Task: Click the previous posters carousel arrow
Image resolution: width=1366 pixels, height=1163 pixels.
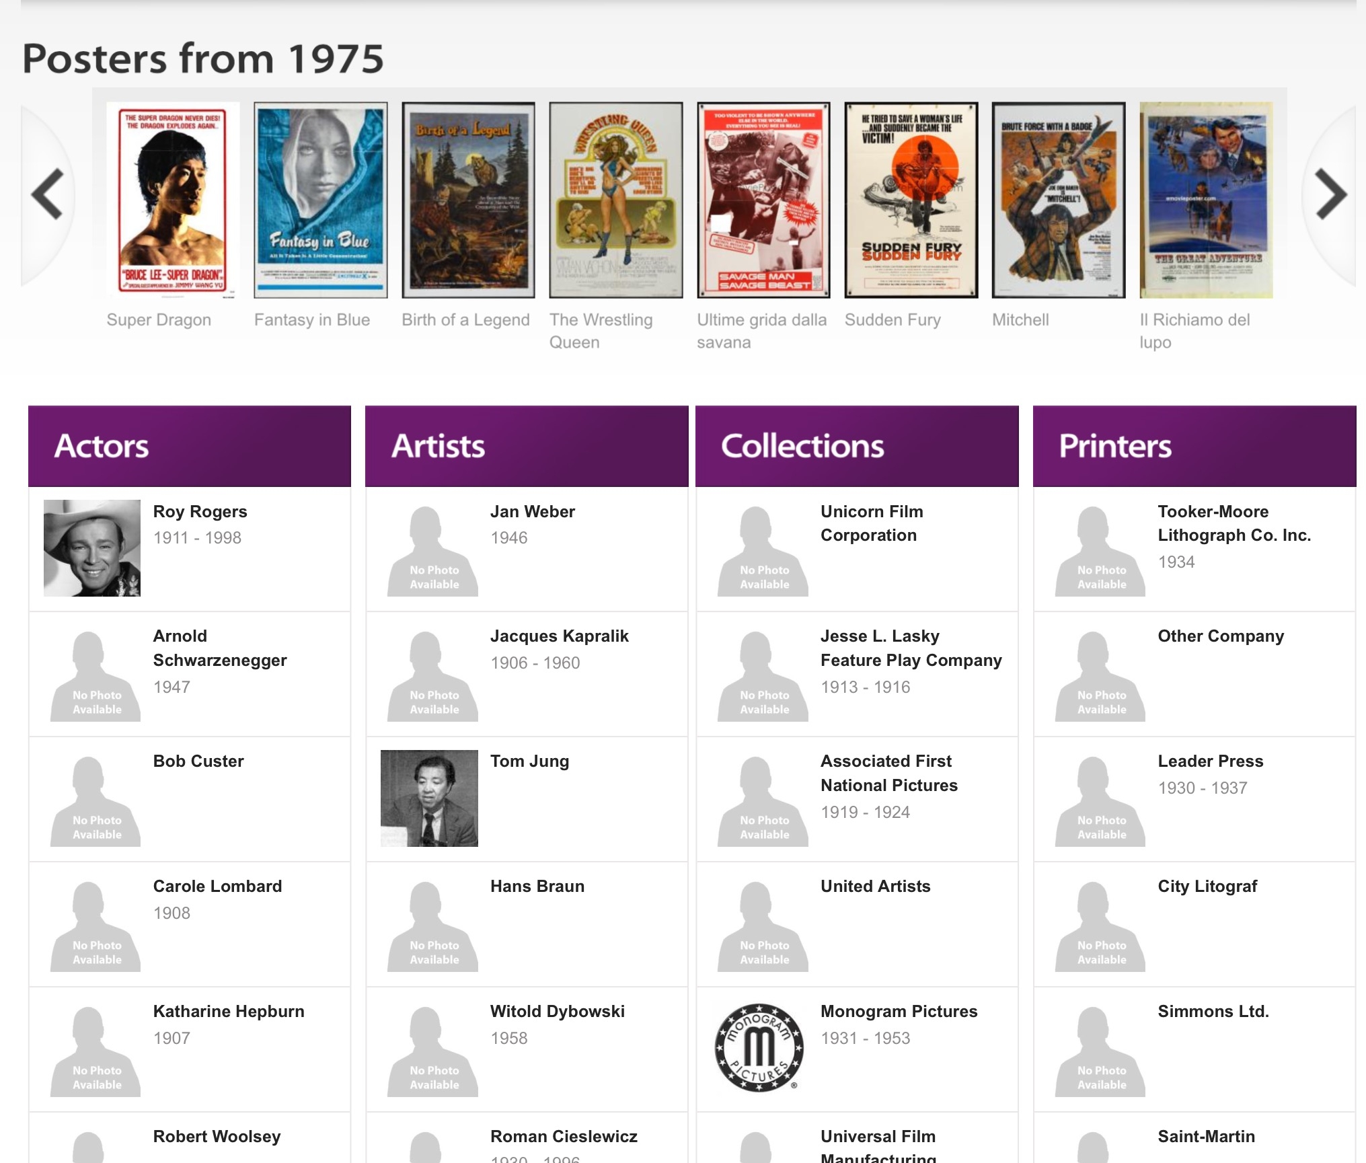Action: pos(48,195)
